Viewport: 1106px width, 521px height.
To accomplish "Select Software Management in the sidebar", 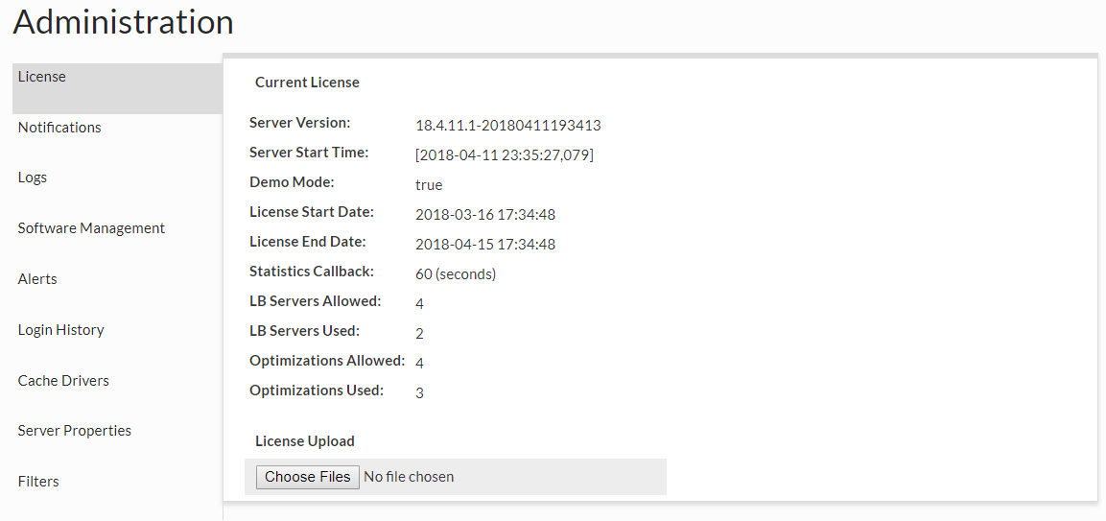I will tap(91, 228).
